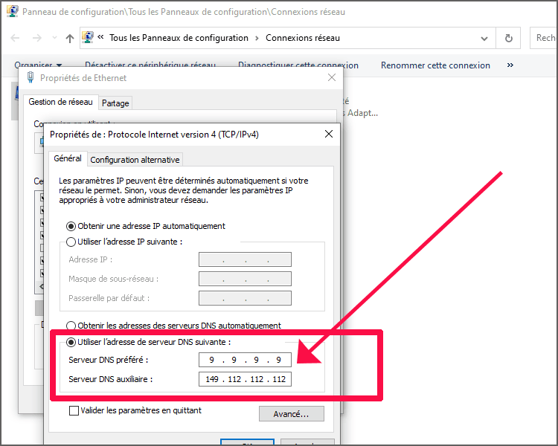Go up one folder level arrow
The image size is (558, 446).
tap(70, 38)
